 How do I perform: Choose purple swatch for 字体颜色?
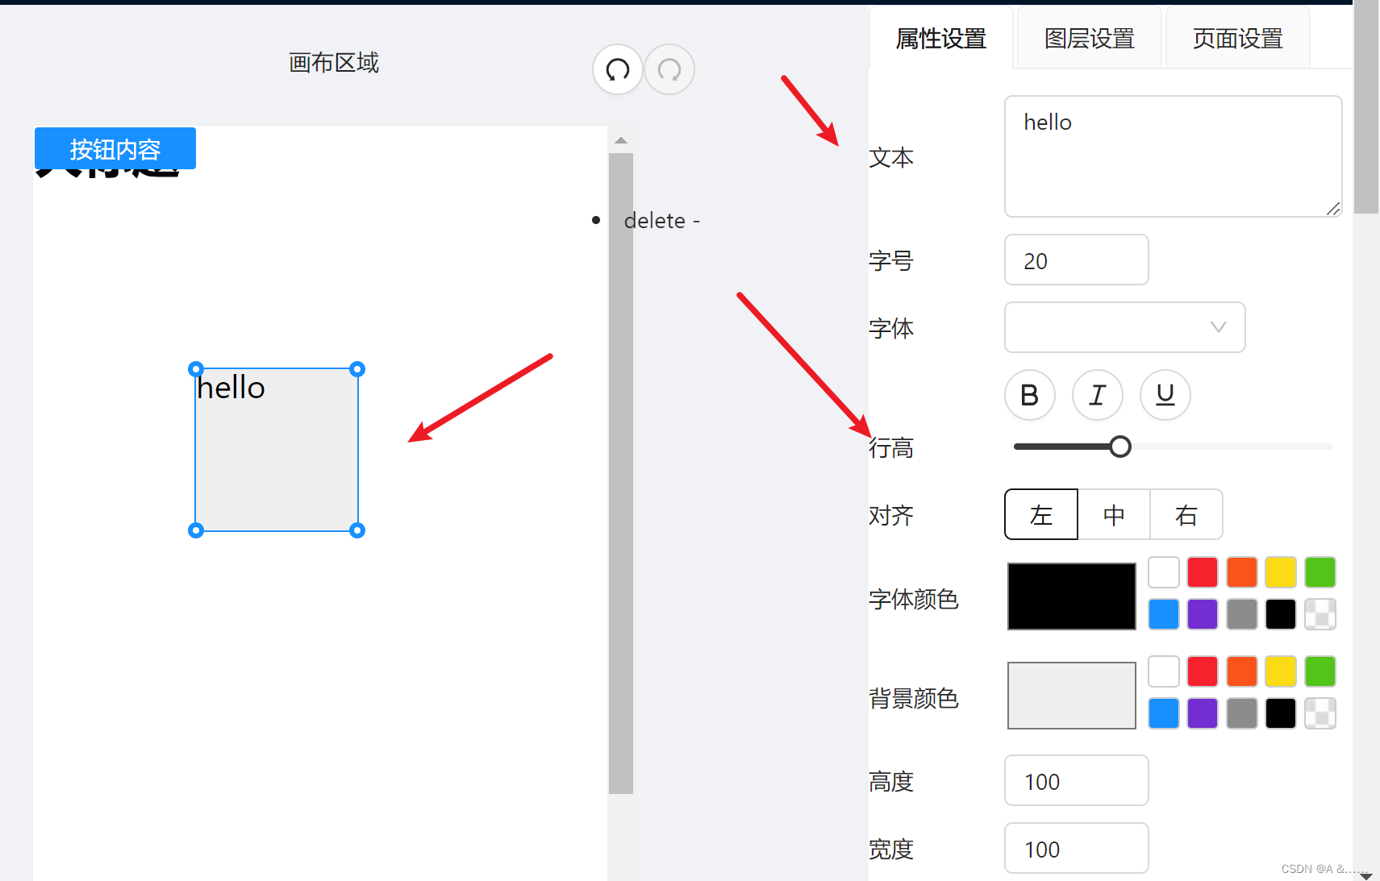pos(1203,614)
